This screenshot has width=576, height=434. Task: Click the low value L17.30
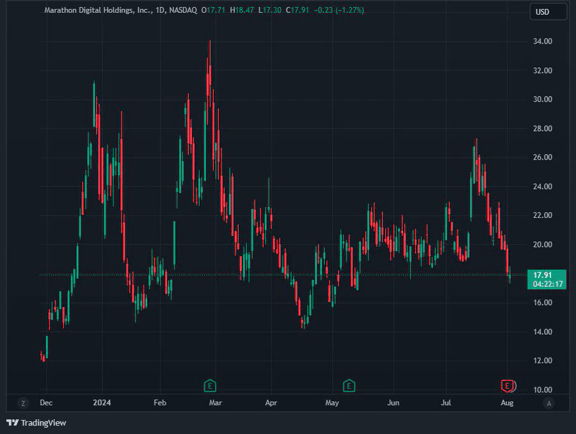[x=270, y=10]
